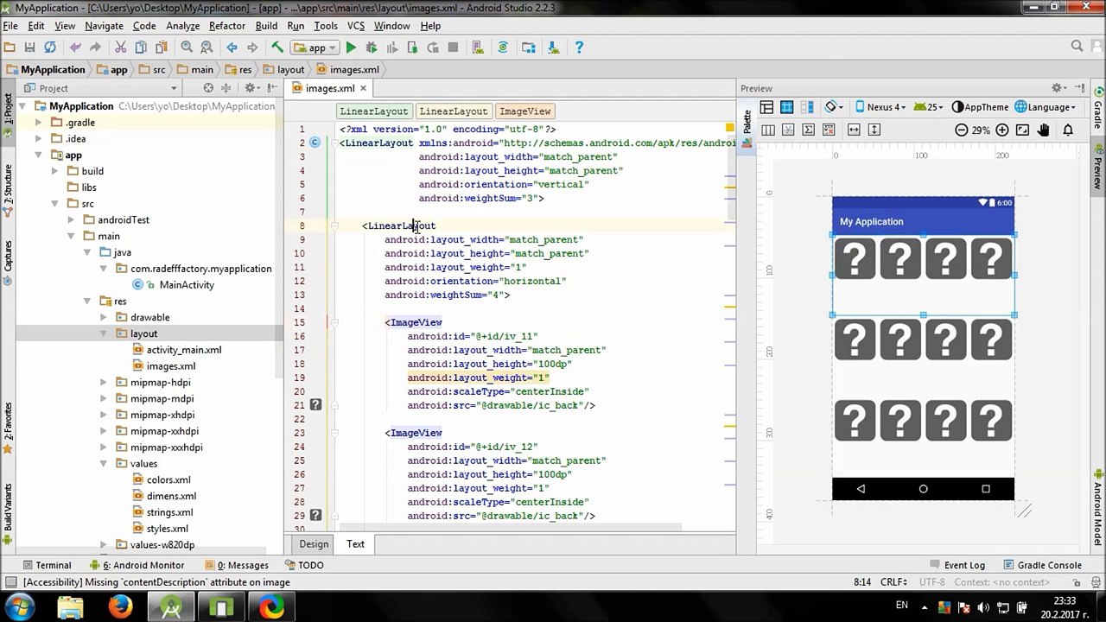Open the Language dropdown in preview
The height and width of the screenshot is (622, 1106).
(x=1046, y=107)
